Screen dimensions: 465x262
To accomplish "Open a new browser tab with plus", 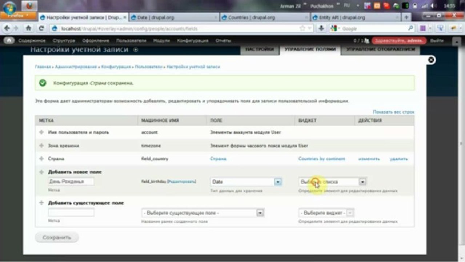I will (x=406, y=17).
